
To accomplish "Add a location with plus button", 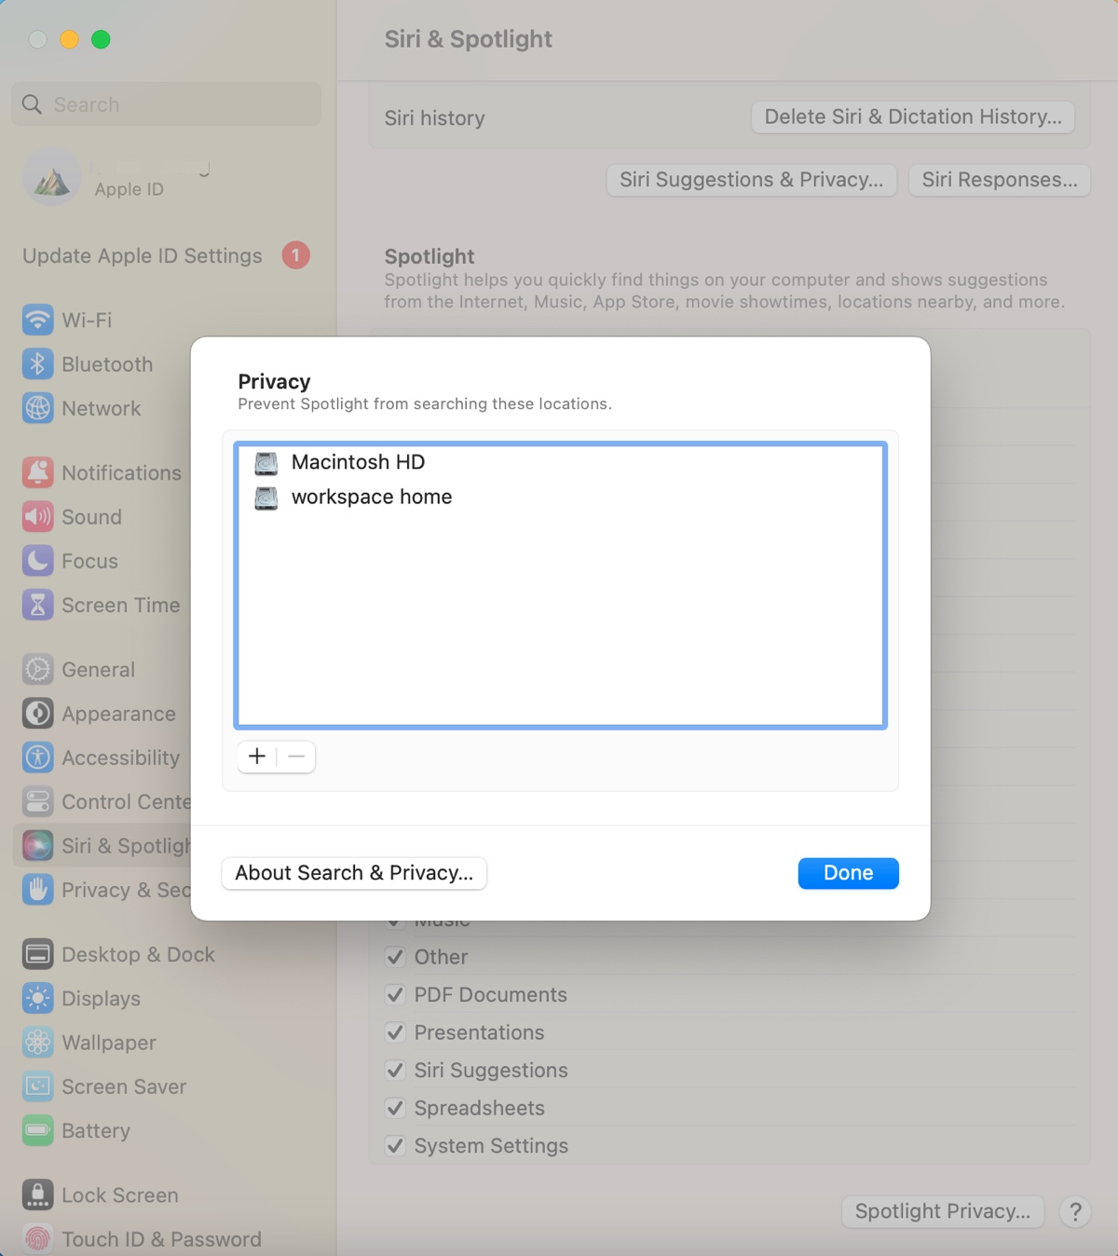I will click(x=257, y=757).
